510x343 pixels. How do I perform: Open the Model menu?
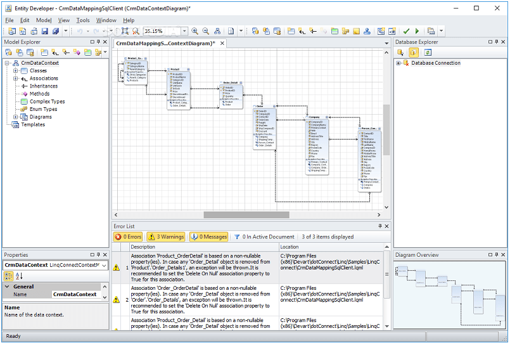[x=44, y=20]
